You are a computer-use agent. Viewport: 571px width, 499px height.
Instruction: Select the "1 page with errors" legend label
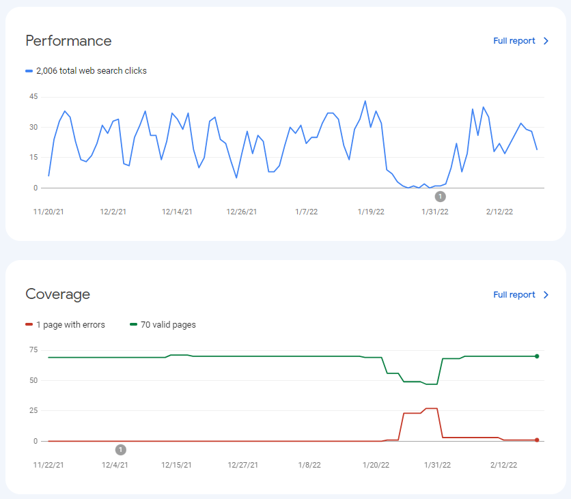pyautogui.click(x=71, y=325)
